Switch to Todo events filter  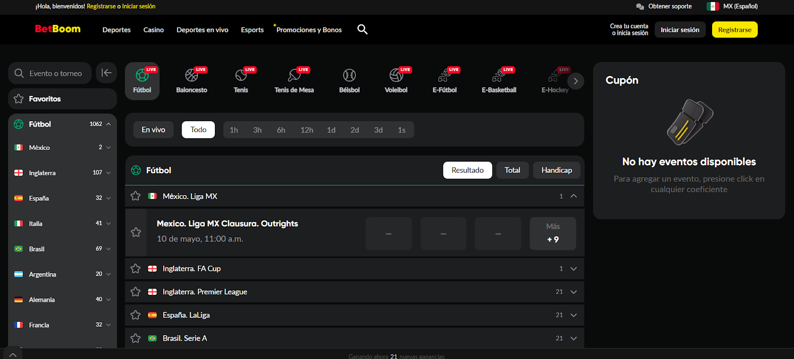[198, 130]
